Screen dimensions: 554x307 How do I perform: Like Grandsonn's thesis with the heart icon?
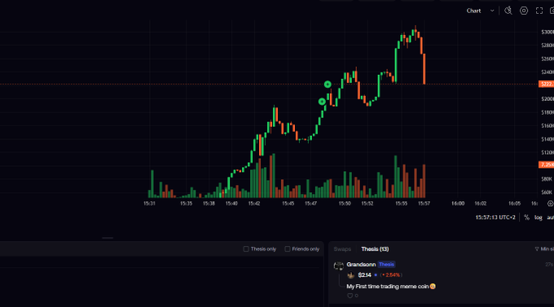click(350, 296)
